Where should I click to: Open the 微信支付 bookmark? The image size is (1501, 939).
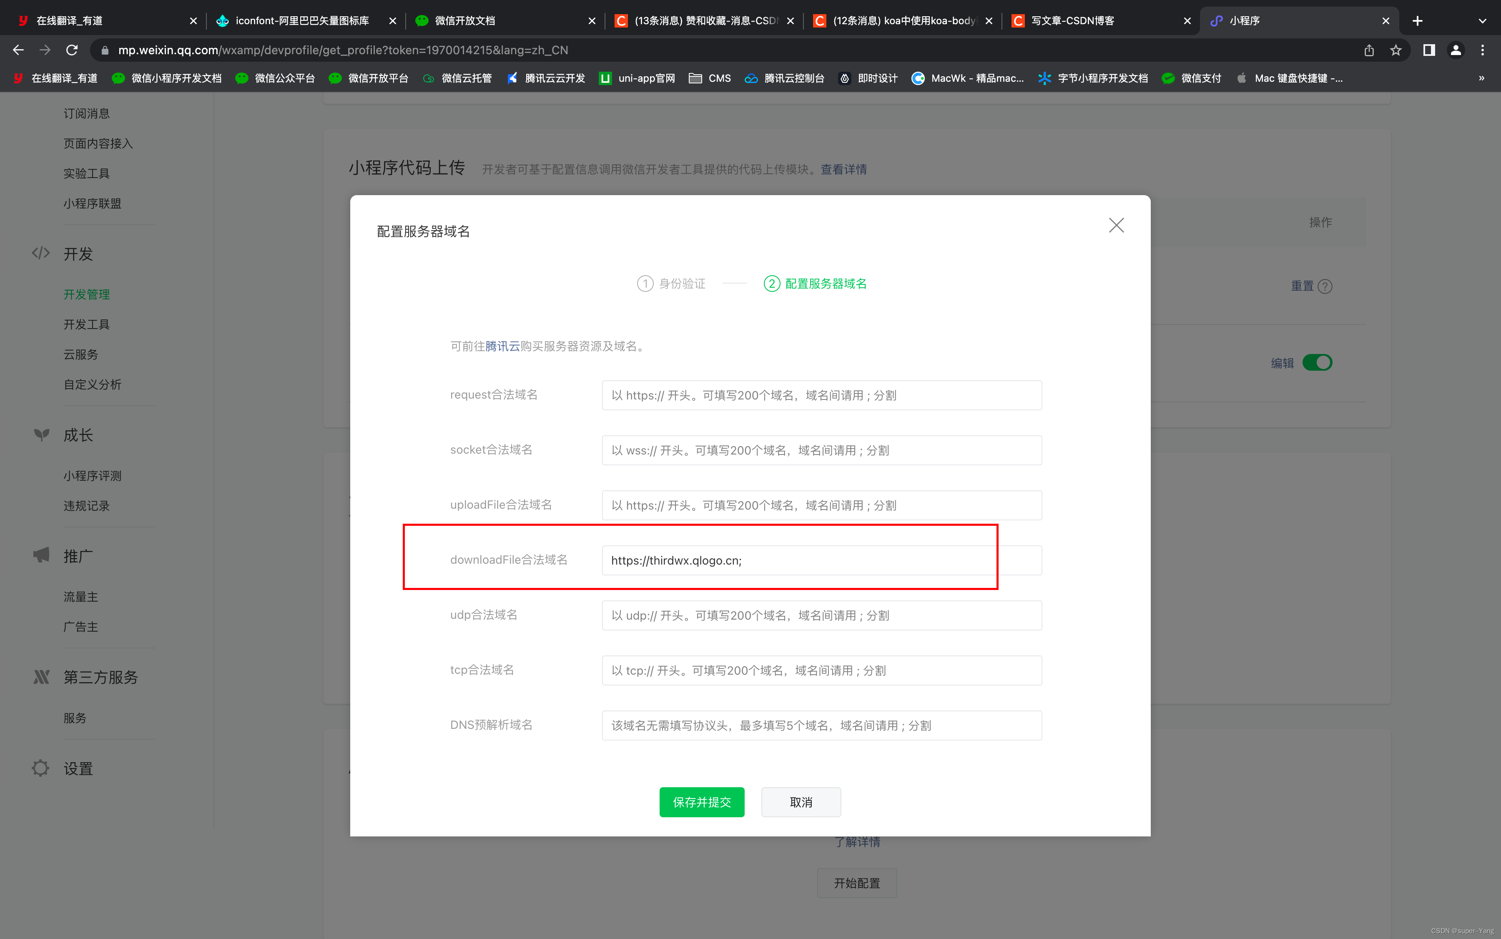[1191, 78]
